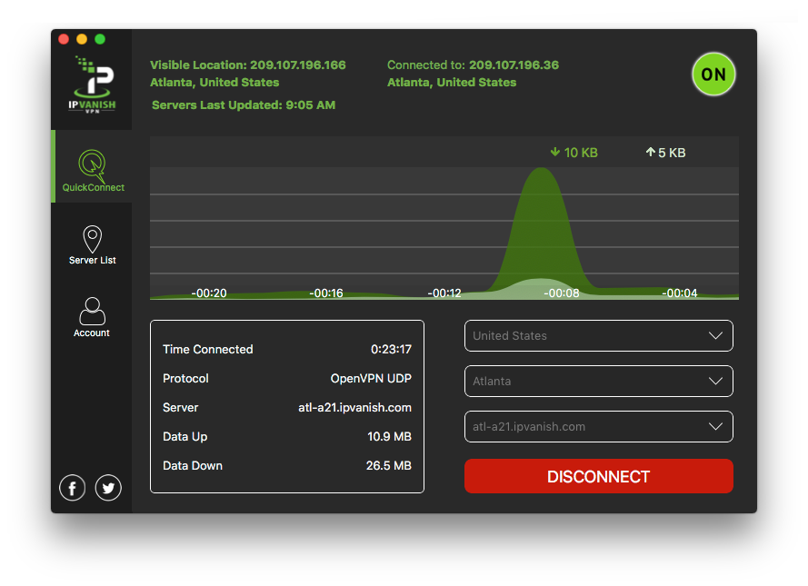The image size is (808, 586).
Task: Open the Server List pin icon
Action: click(92, 240)
